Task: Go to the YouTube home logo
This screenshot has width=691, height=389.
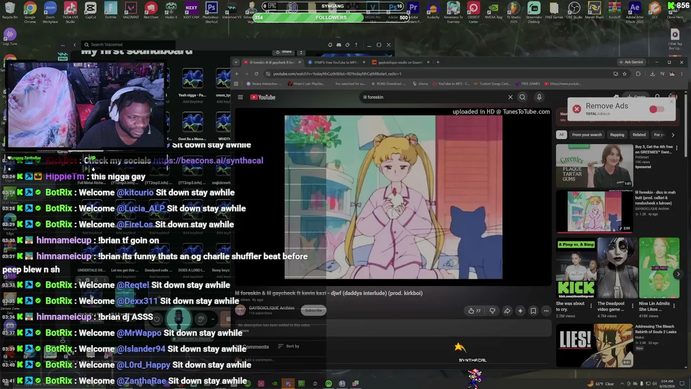Action: (x=263, y=97)
